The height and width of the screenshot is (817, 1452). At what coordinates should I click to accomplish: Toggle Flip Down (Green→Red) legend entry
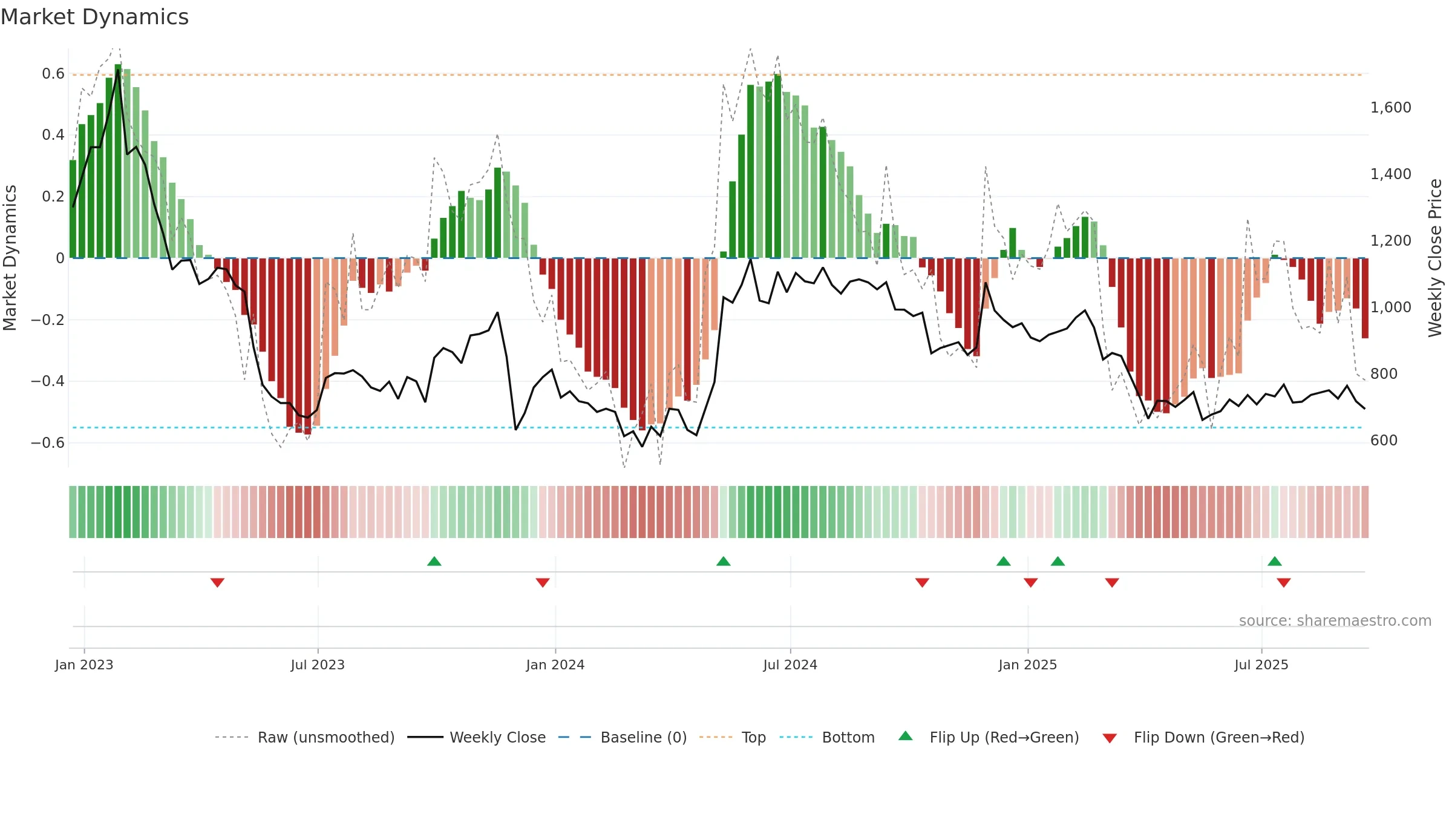1203,737
